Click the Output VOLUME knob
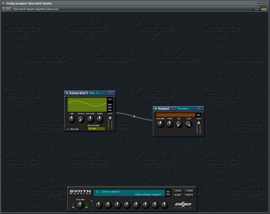Viewport: 270px width, 214px height. pos(160,124)
